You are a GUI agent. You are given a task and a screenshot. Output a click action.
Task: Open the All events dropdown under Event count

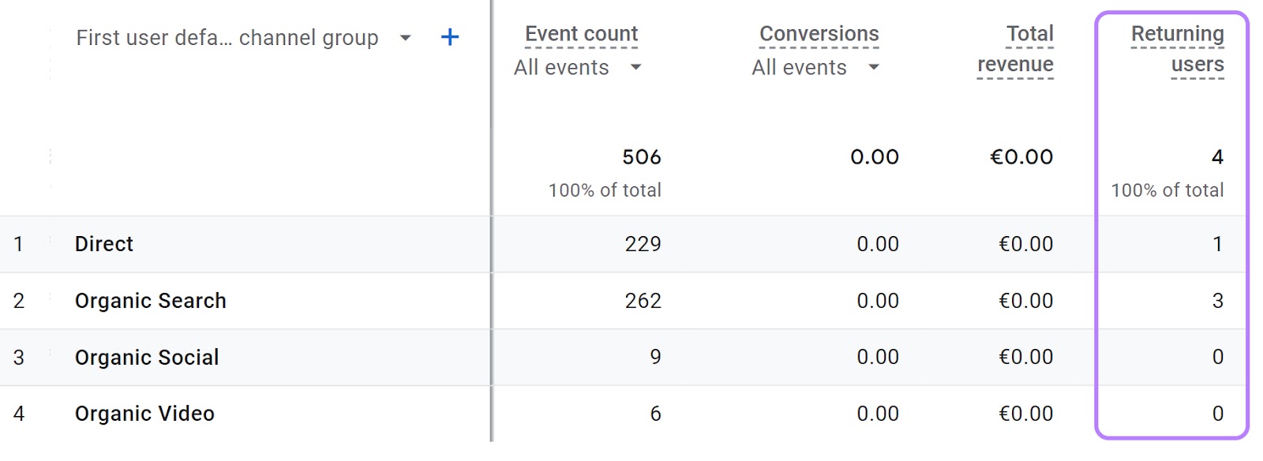click(637, 68)
